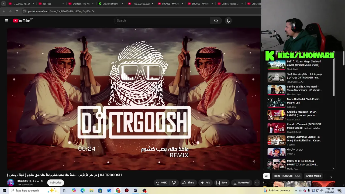Viewport: 345px width, 194px height.
Task: Play Balti ft. Akram Mag - Chafouni Zawali
Action: [x=294, y=65]
